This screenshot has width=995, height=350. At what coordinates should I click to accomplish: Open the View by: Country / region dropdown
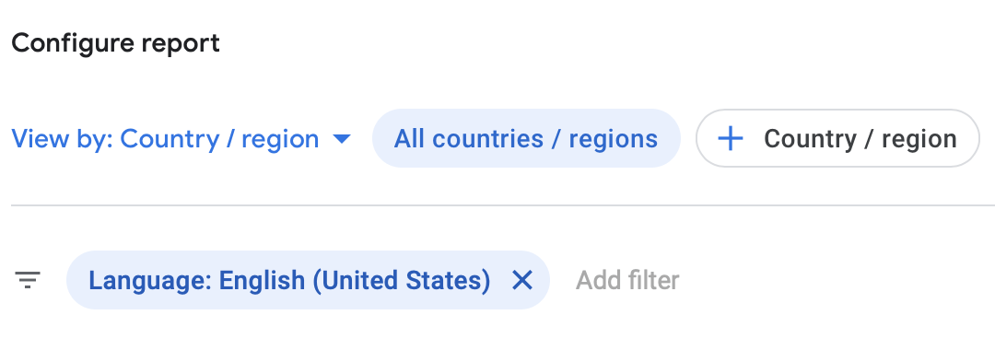click(x=181, y=139)
